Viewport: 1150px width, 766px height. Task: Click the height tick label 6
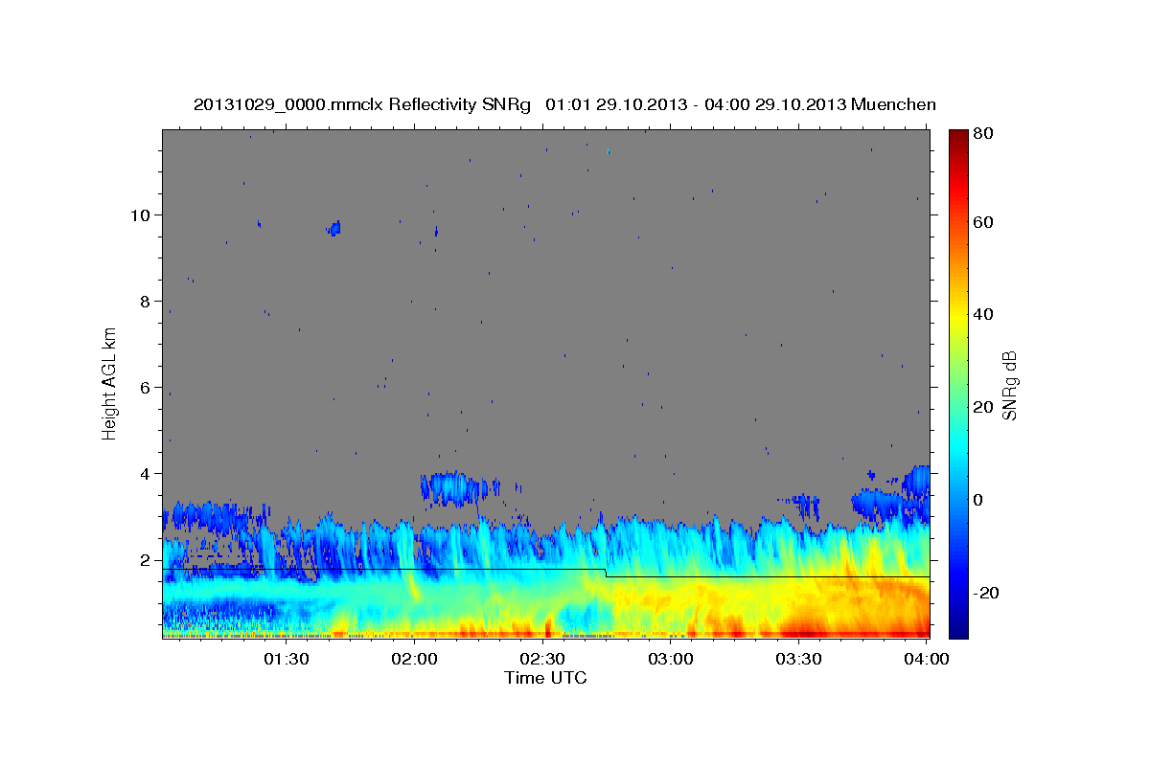click(x=145, y=387)
